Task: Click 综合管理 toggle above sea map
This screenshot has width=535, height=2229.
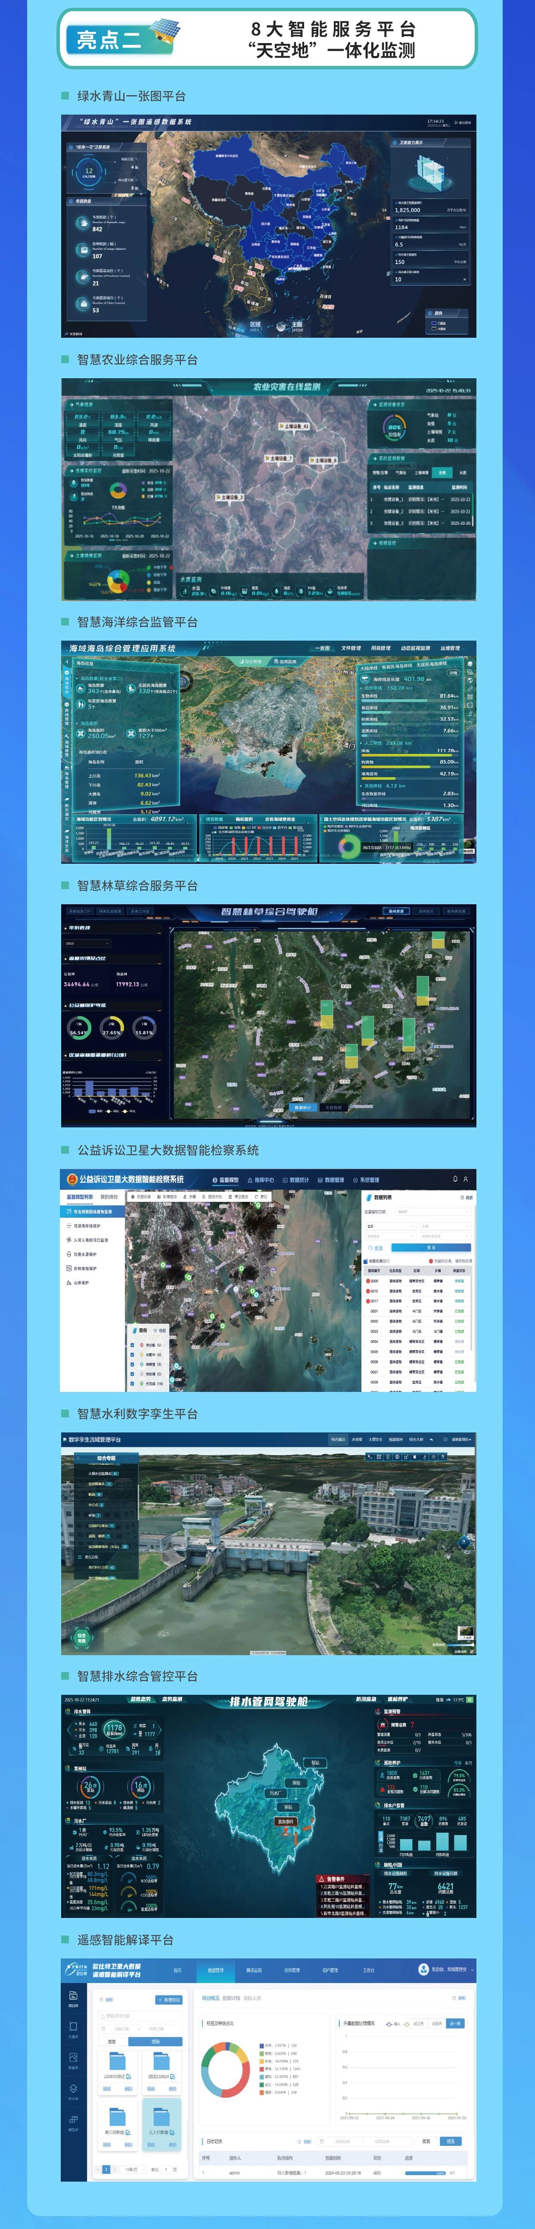Action: 251,661
